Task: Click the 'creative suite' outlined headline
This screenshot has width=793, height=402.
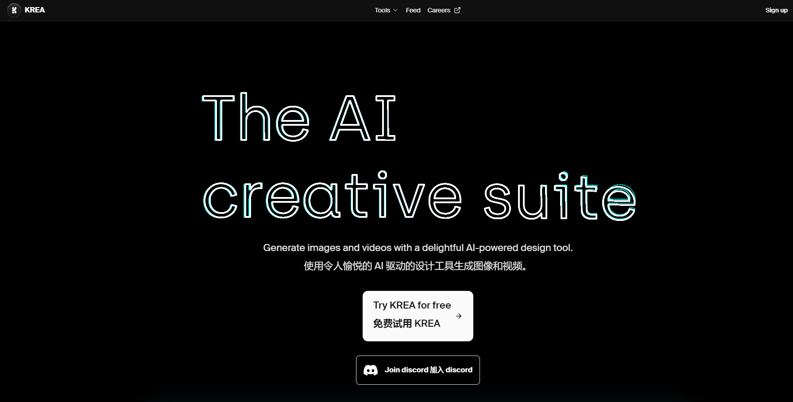Action: click(x=420, y=196)
